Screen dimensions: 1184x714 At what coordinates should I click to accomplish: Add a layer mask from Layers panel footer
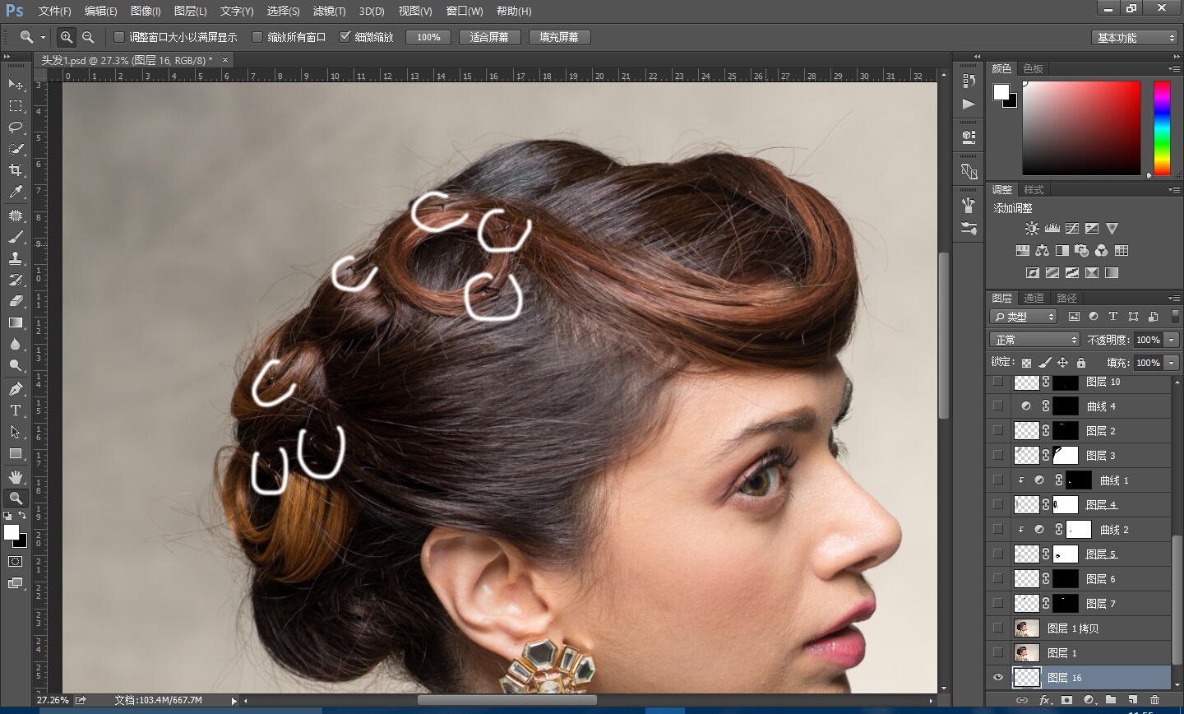point(1067,700)
